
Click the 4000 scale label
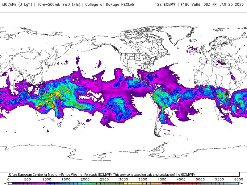[162, 179]
